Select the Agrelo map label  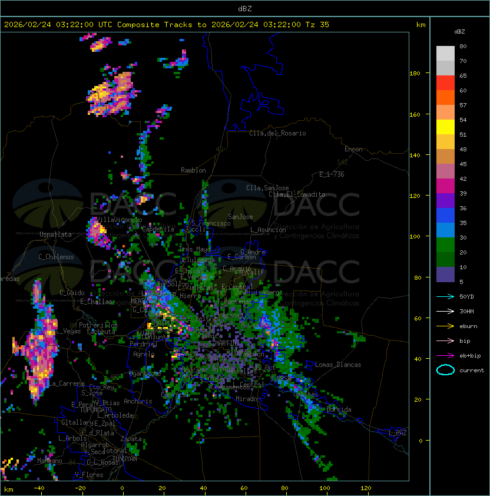[144, 354]
